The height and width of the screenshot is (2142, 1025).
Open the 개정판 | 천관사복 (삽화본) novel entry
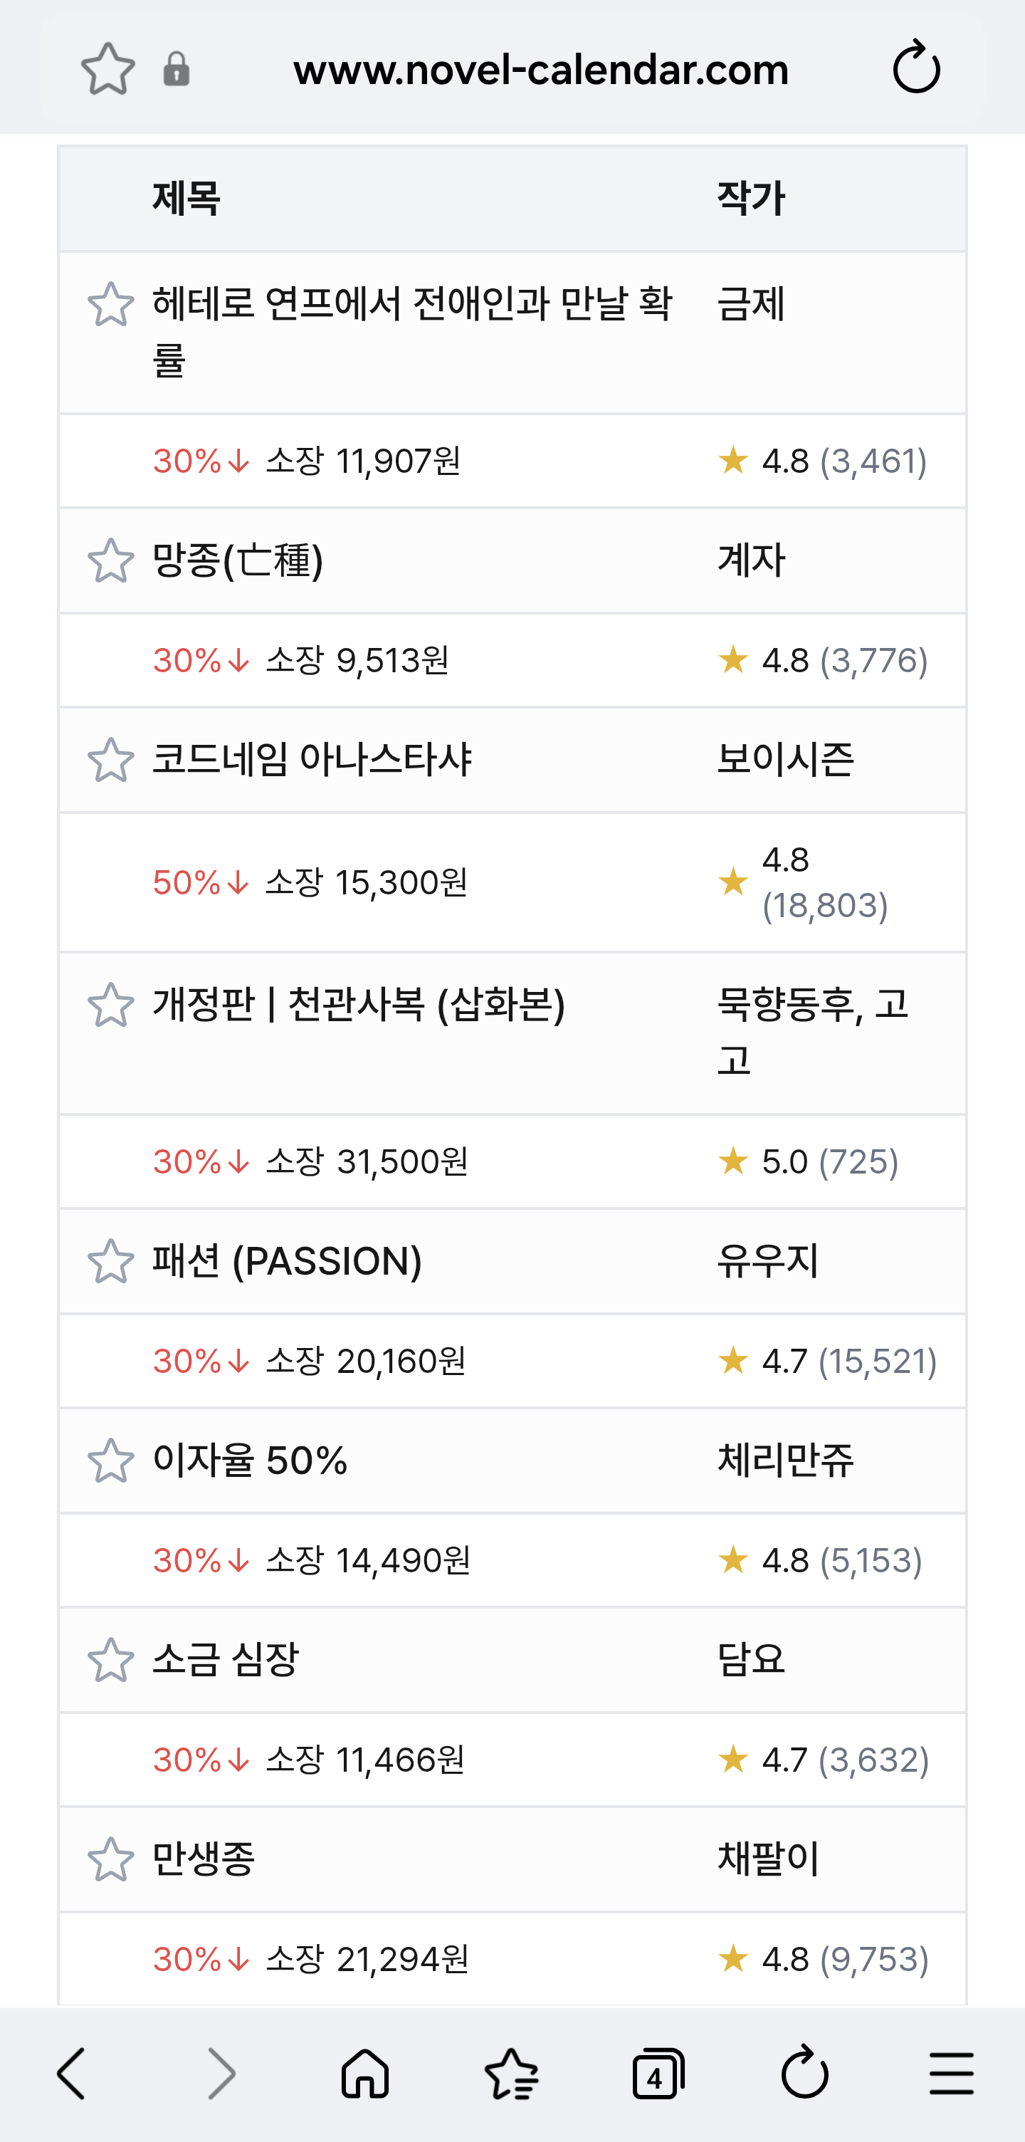pyautogui.click(x=358, y=1005)
